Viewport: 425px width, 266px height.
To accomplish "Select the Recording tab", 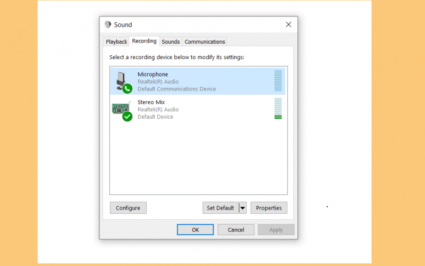I will 144,41.
